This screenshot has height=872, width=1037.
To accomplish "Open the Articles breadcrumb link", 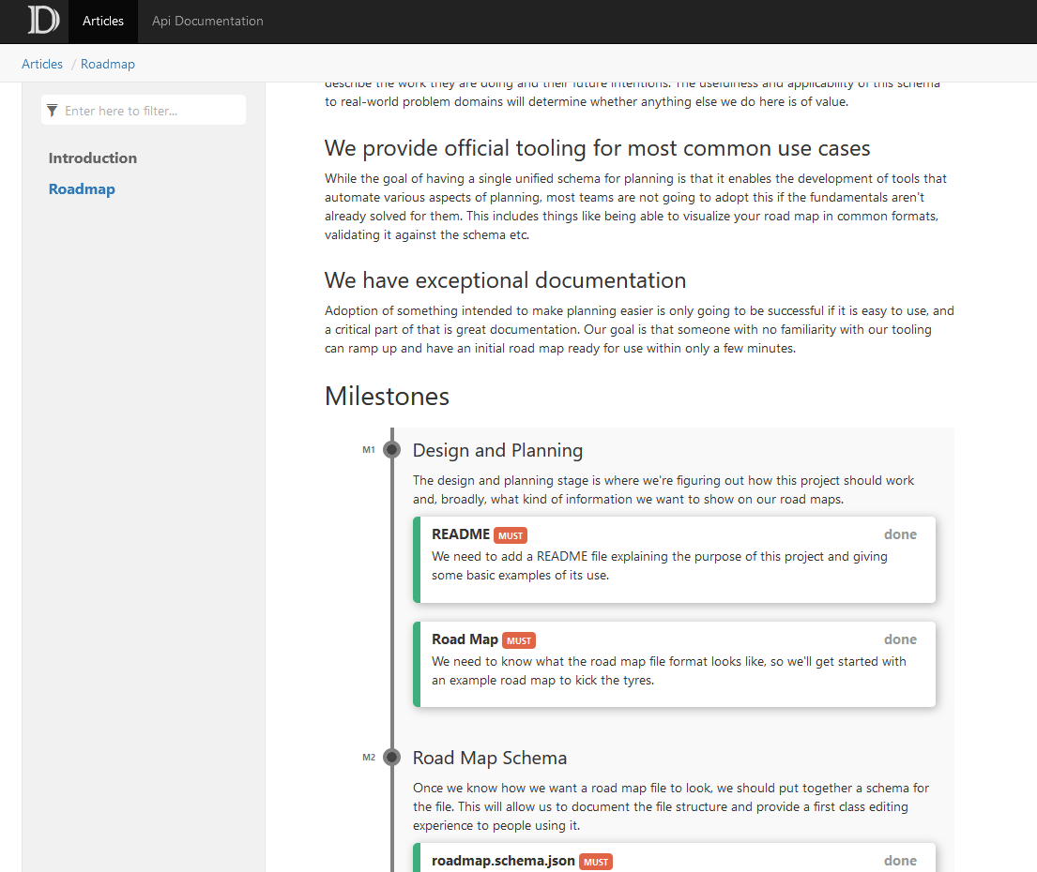I will click(x=41, y=63).
